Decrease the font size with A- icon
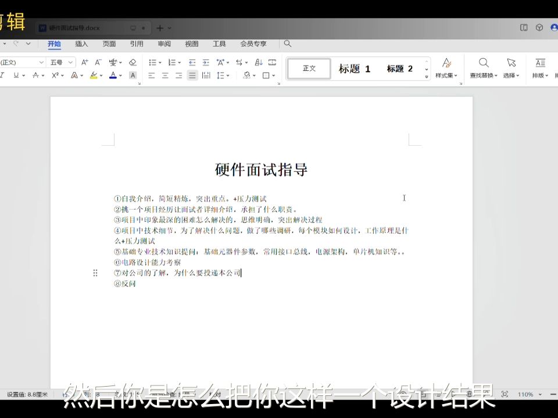This screenshot has height=418, width=558. 98,62
